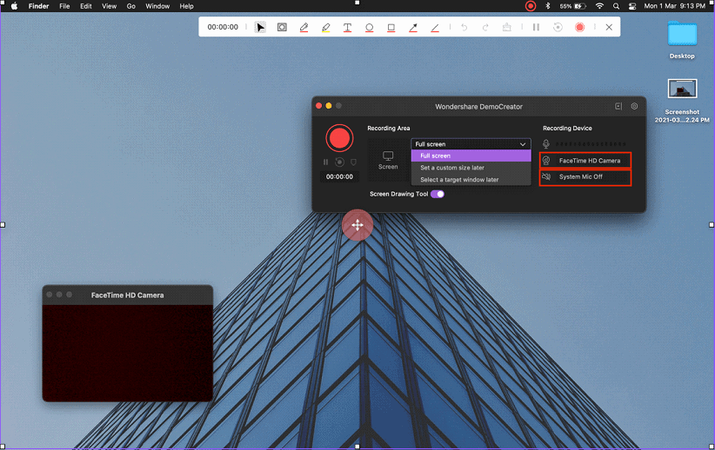Click the 00:00:00 timer in drawing toolbar
Viewport: 715px width, 450px height.
tap(223, 27)
